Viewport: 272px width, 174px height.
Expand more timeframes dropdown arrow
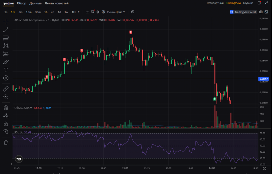click(x=79, y=12)
